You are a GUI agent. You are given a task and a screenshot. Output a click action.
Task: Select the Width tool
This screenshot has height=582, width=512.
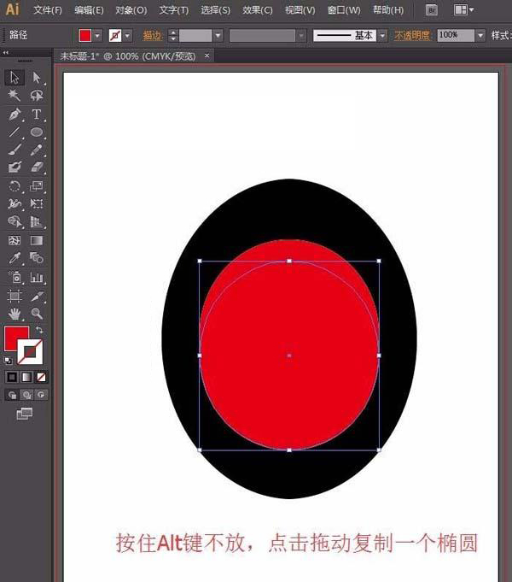tap(15, 203)
